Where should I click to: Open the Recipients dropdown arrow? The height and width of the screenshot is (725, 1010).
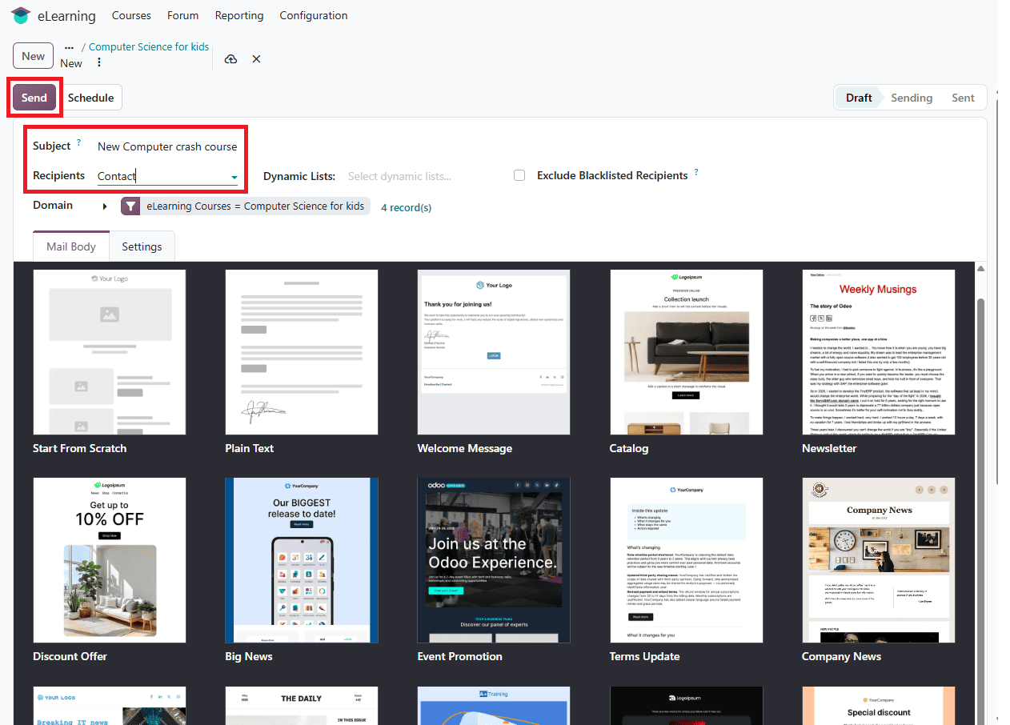pos(234,177)
